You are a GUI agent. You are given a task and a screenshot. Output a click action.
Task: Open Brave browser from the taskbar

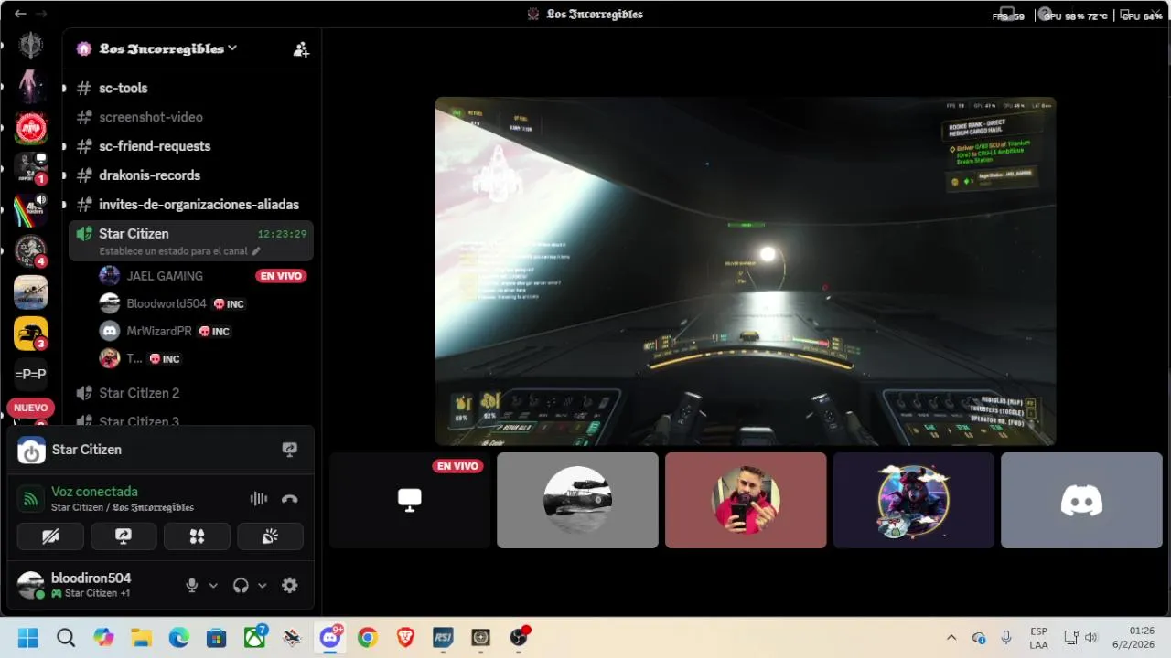point(405,638)
